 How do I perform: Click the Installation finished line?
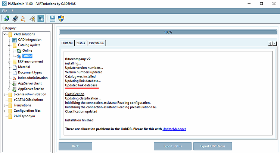[x=79, y=120]
